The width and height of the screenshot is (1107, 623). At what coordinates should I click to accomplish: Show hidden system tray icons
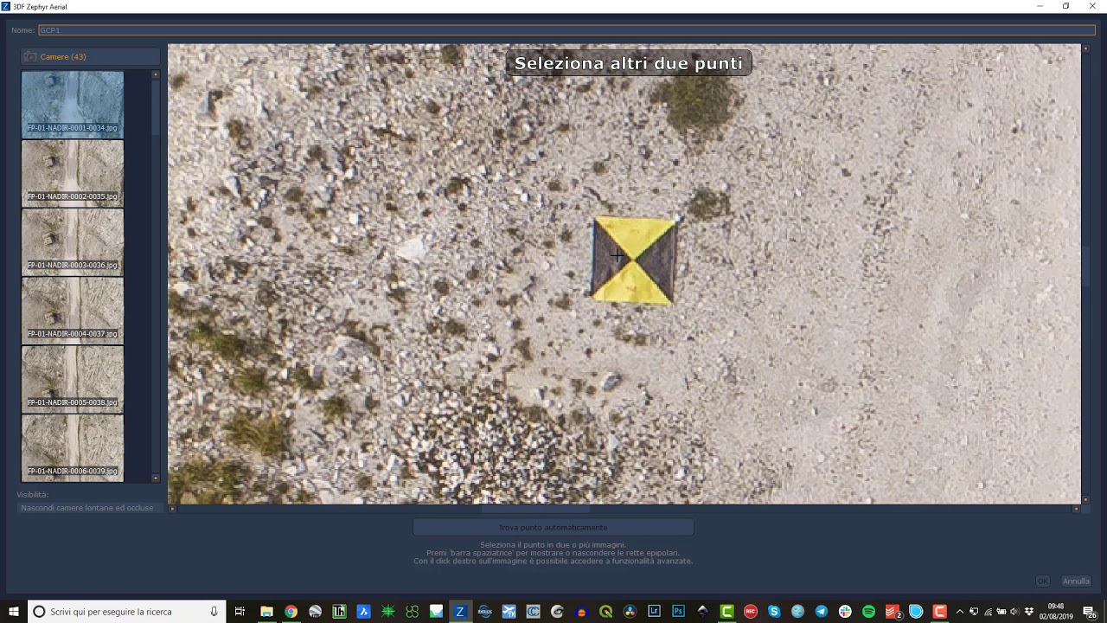959,612
